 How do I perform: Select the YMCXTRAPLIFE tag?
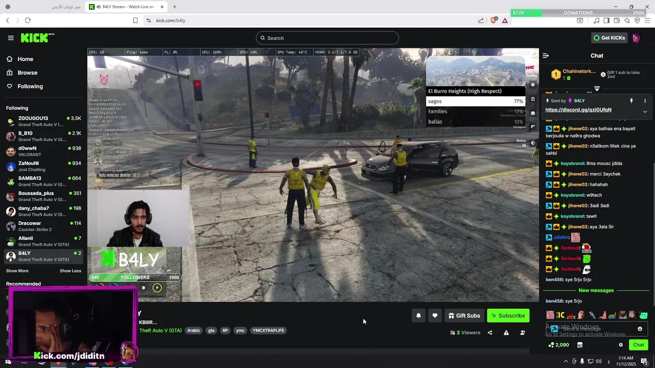[268, 331]
